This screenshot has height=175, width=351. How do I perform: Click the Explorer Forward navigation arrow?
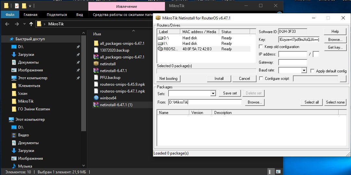pyautogui.click(x=17, y=24)
